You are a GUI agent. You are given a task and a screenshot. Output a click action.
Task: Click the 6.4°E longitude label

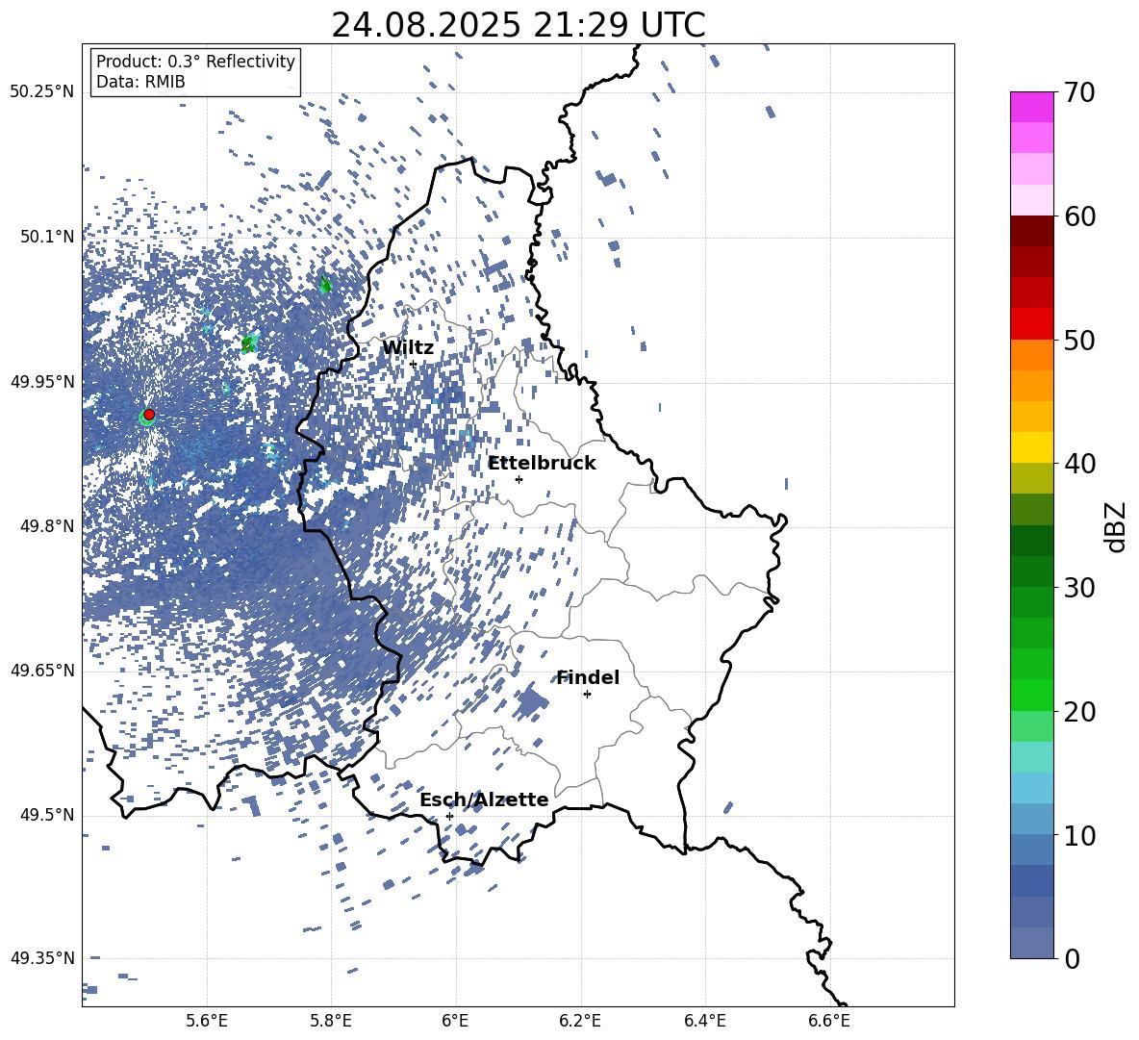705,1021
